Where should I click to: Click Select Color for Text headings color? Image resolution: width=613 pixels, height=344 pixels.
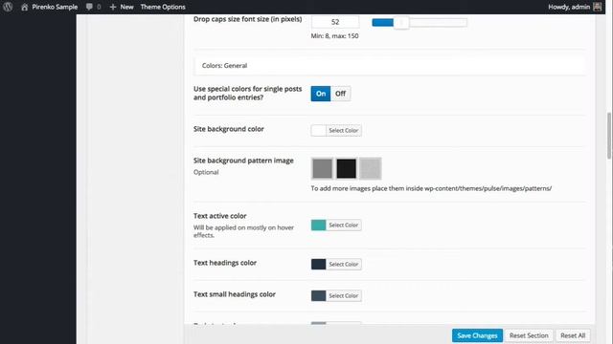(343, 264)
